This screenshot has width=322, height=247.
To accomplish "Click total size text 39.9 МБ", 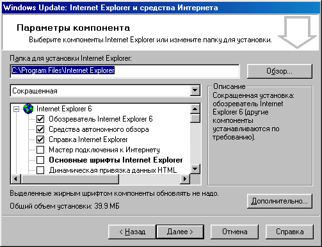I will pyautogui.click(x=107, y=206).
